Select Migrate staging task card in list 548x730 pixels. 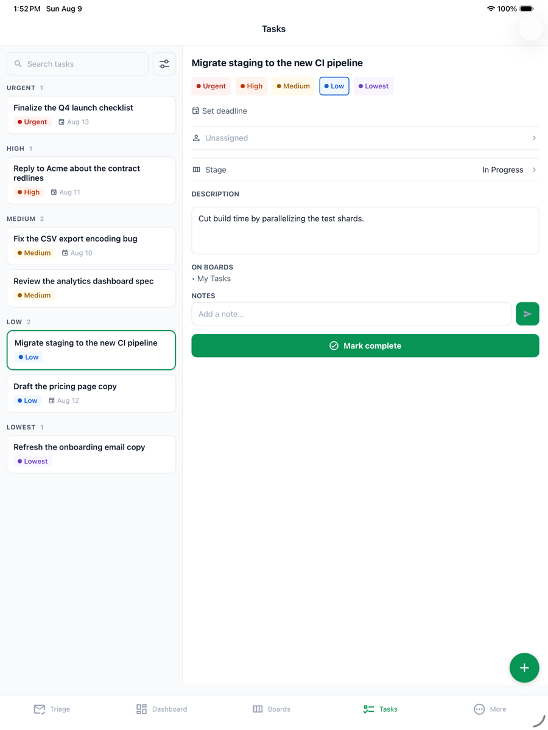pyautogui.click(x=91, y=350)
